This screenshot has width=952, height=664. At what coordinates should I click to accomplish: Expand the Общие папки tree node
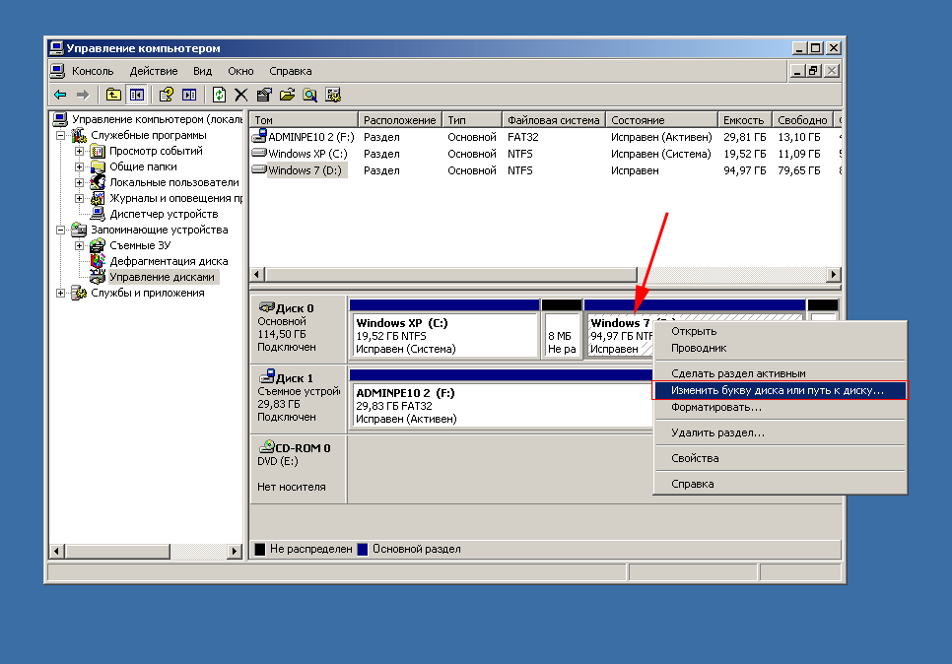[80, 166]
